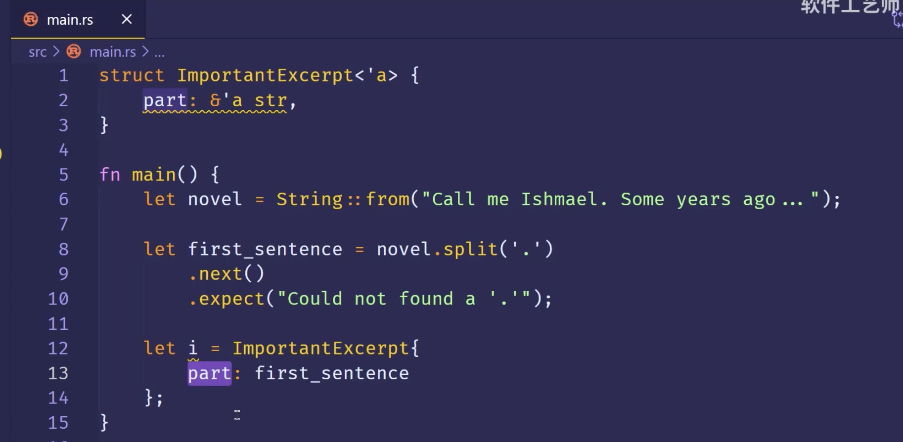Close the main.rs editor tab
The width and height of the screenshot is (903, 442).
[127, 19]
